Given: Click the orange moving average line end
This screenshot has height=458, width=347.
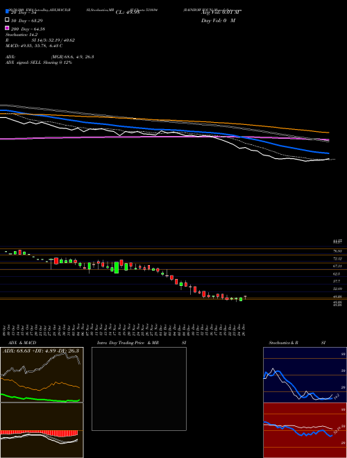Looking at the screenshot, I should click(328, 133).
